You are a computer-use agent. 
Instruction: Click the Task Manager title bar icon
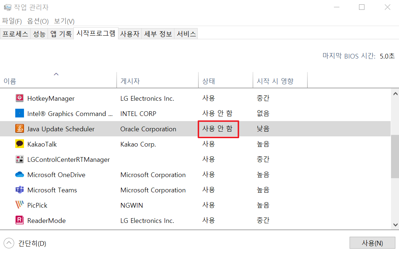coord(7,7)
